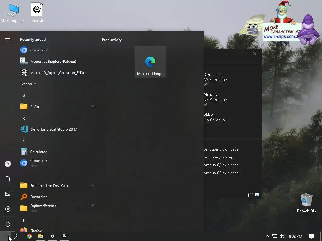
Task: Select My Computer desktop icon
Action: 12,13
